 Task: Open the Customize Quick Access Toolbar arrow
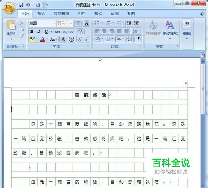pyautogui.click(x=47, y=5)
